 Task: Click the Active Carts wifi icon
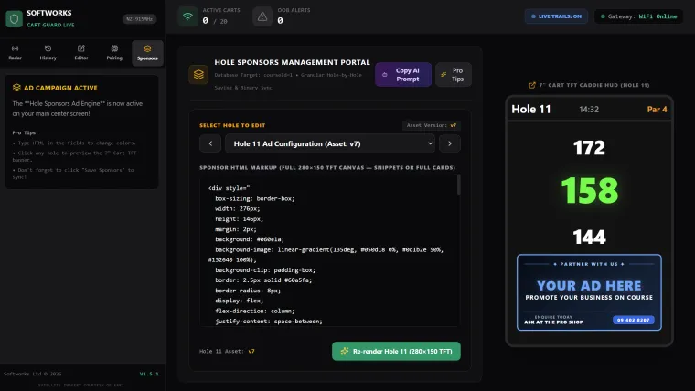(188, 16)
